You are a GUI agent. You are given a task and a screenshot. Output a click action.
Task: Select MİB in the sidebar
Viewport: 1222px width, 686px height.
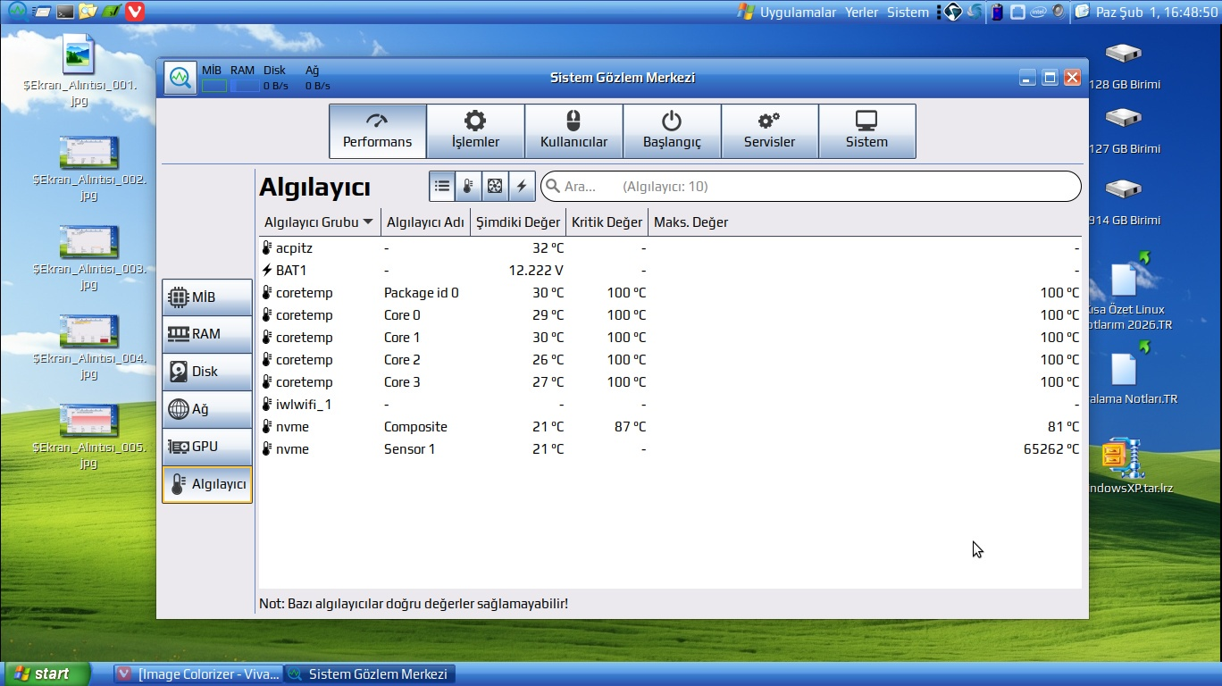point(207,297)
